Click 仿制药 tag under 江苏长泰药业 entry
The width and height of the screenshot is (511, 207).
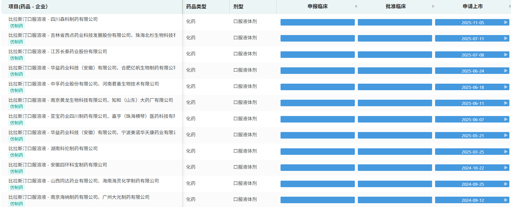point(17,58)
